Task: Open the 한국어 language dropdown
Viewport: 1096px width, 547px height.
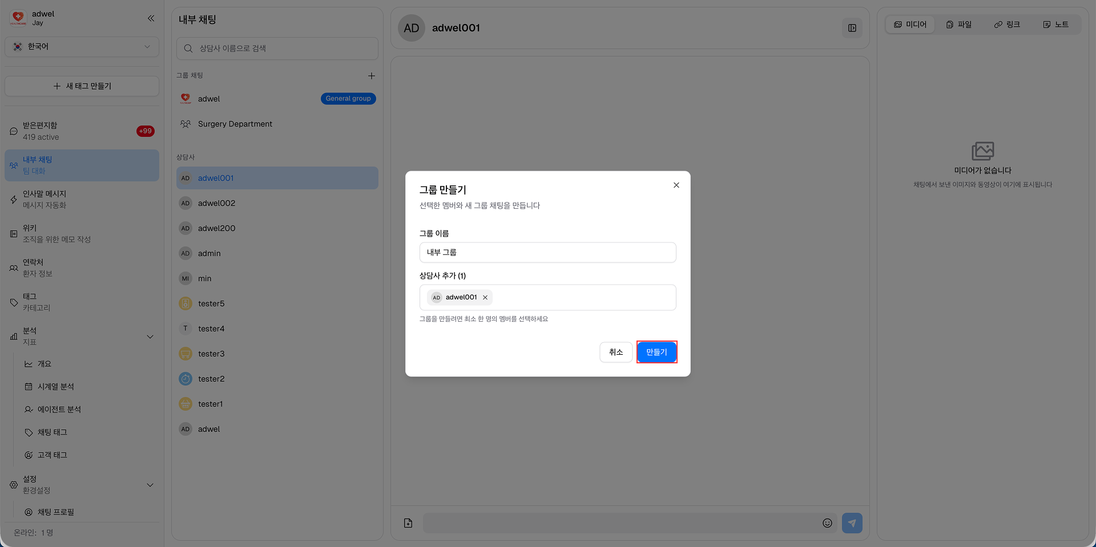Action: (82, 47)
